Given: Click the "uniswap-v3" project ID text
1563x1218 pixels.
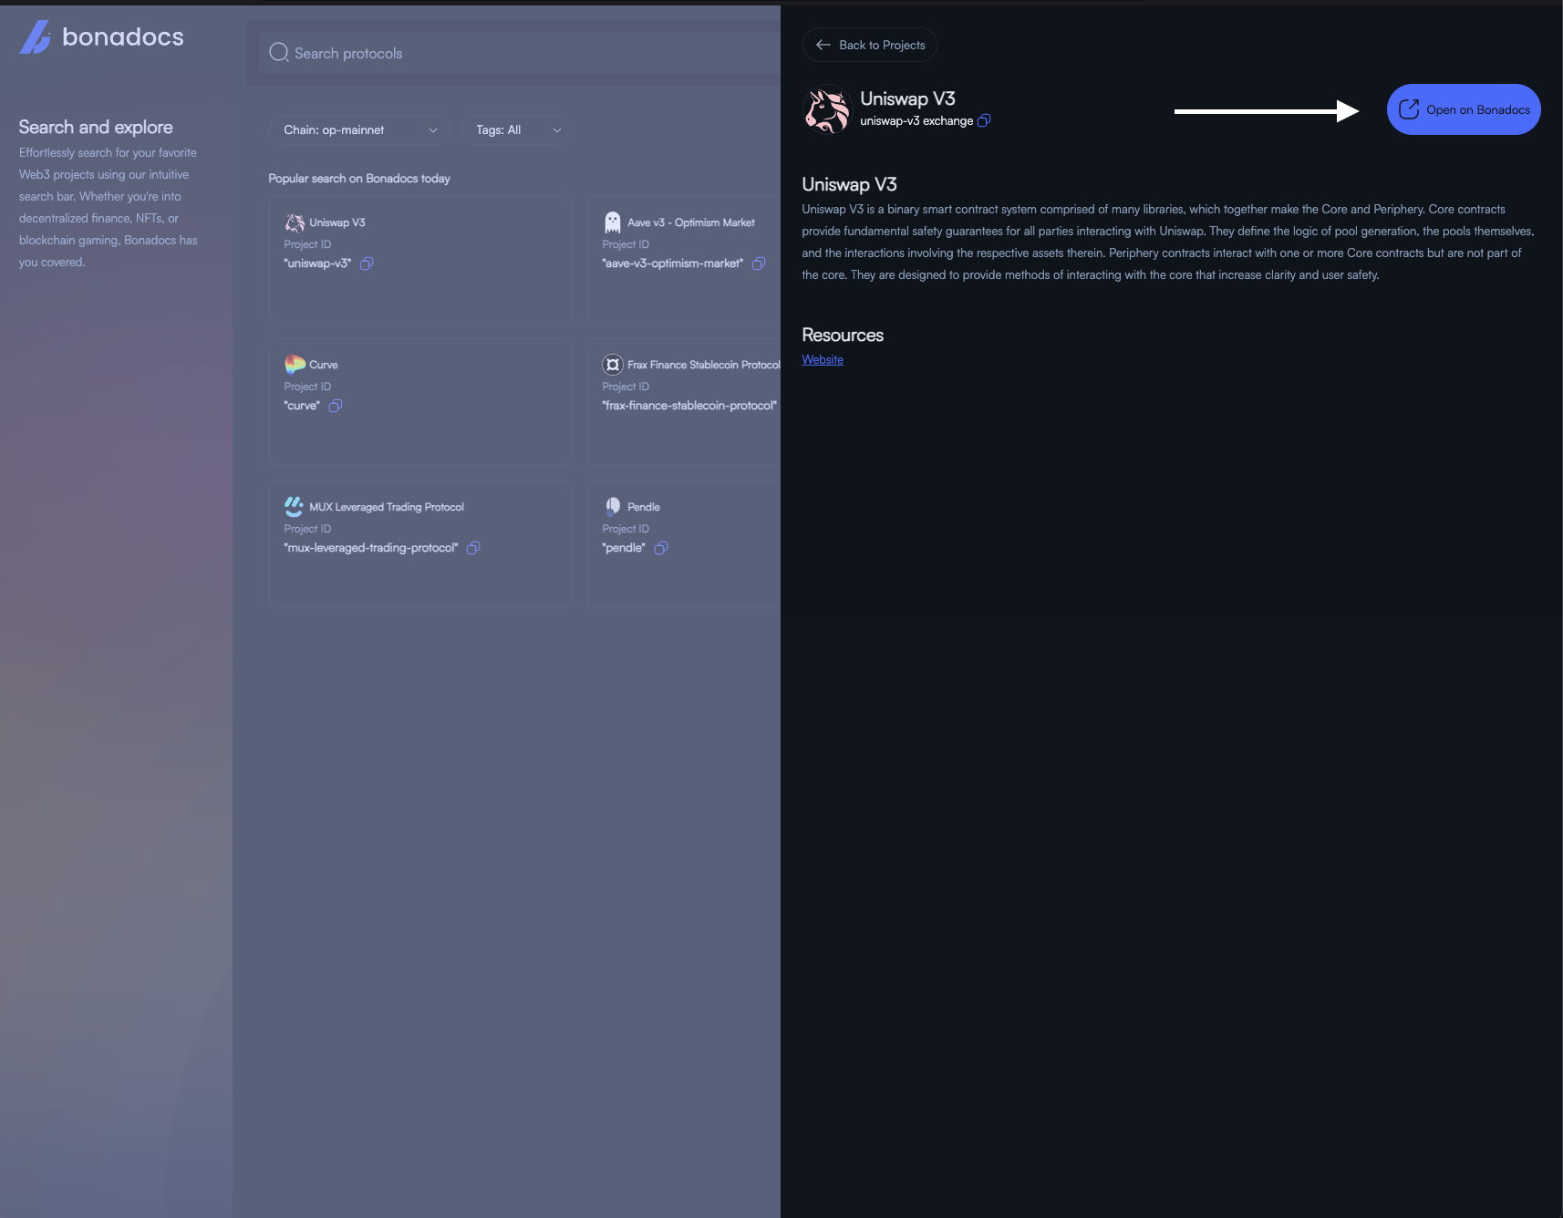Looking at the screenshot, I should click(x=317, y=263).
